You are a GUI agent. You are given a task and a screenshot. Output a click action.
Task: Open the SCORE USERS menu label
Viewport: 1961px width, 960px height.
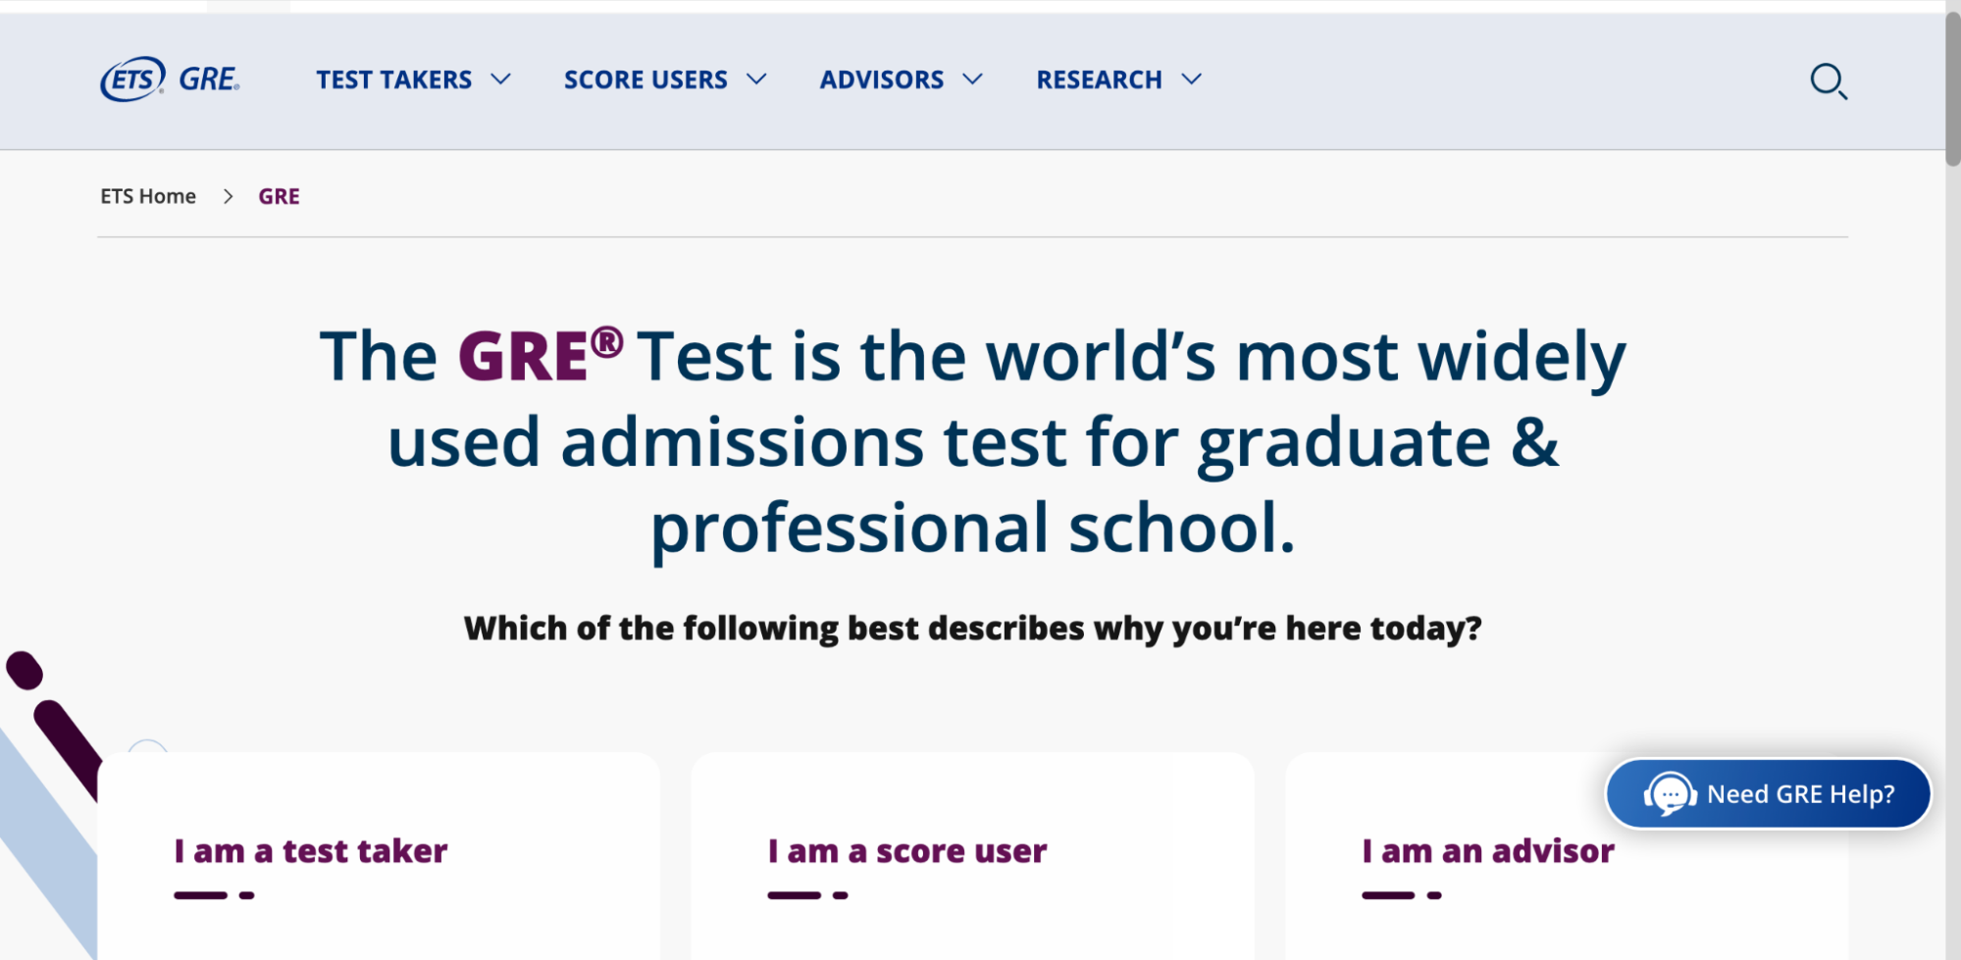click(x=645, y=79)
